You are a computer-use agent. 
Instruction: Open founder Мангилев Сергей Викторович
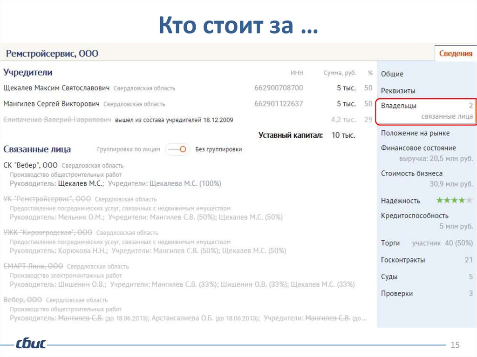coord(51,104)
